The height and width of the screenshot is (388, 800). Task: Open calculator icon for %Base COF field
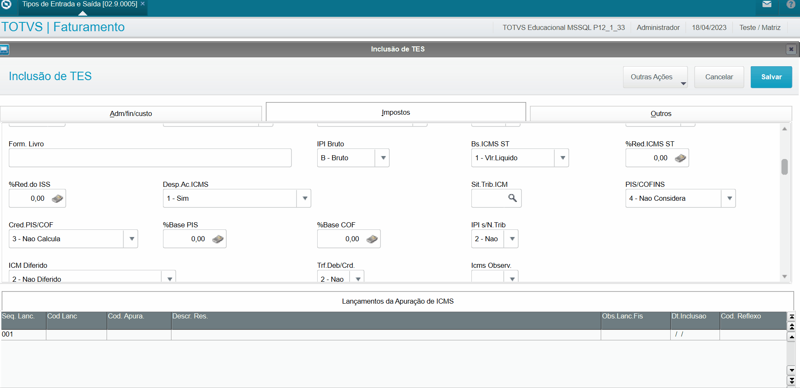pos(372,239)
